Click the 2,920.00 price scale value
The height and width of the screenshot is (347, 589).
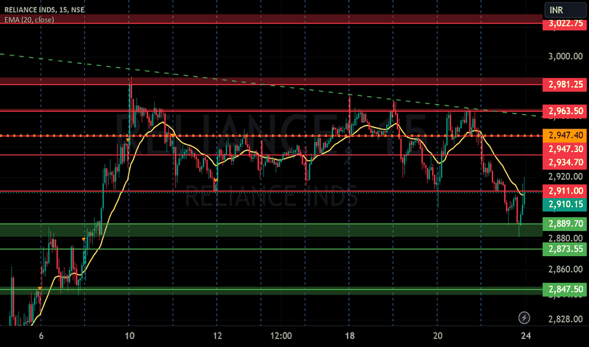[566, 177]
